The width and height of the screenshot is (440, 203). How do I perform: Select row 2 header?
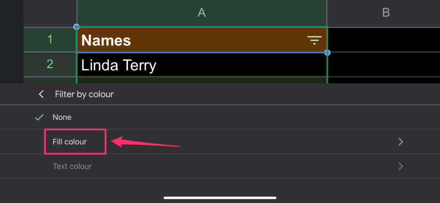click(50, 64)
